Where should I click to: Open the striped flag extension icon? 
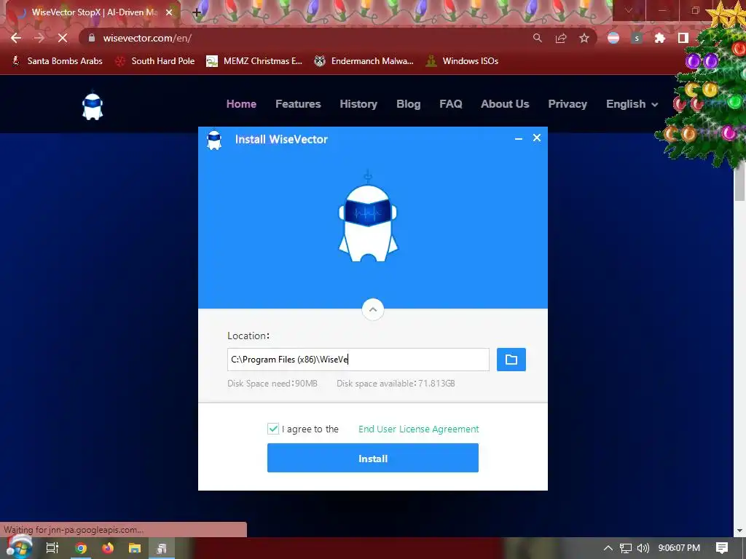click(613, 38)
